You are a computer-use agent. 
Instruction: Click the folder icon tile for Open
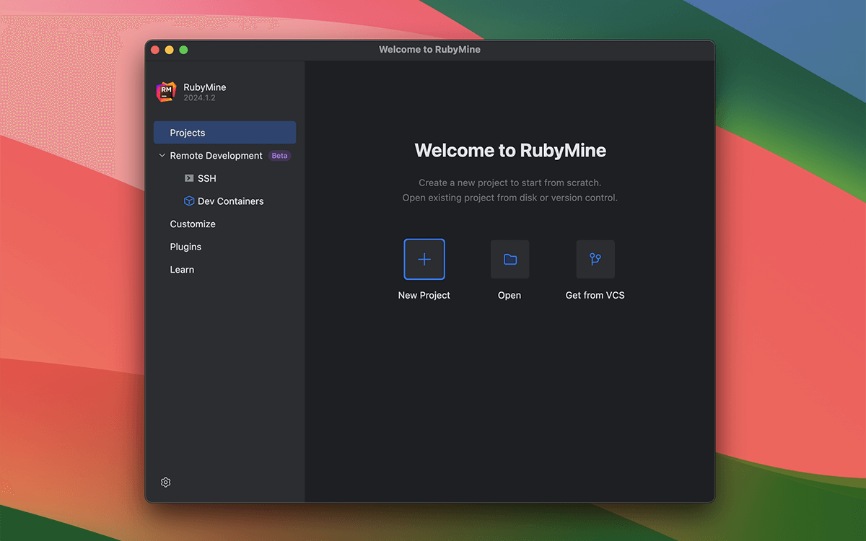point(509,259)
